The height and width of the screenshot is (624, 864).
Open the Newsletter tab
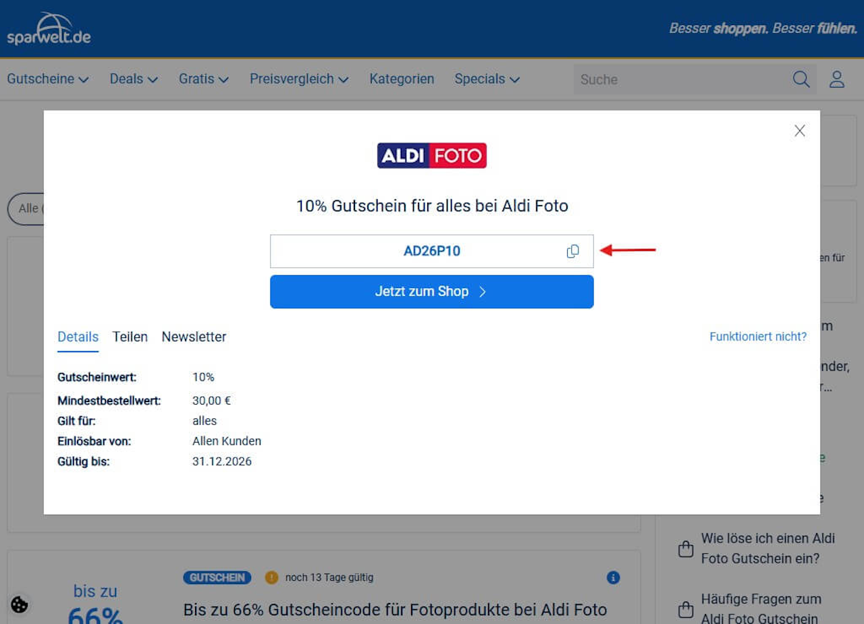tap(194, 337)
